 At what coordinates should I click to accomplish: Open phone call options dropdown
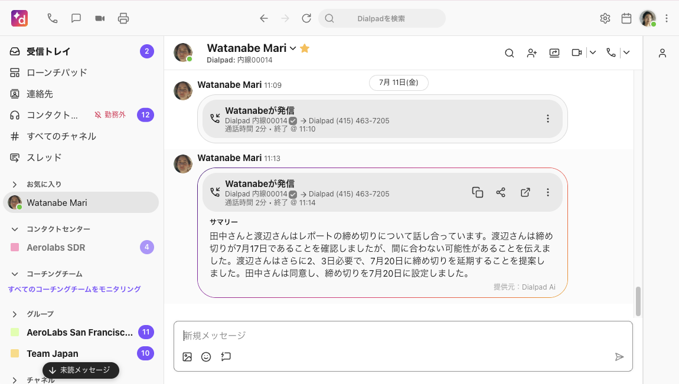click(626, 52)
